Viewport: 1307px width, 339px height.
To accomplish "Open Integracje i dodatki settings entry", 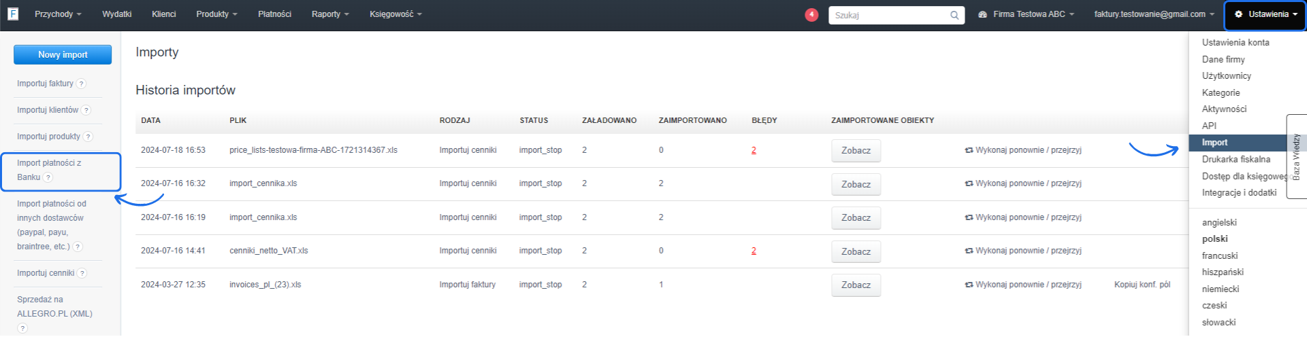I will [x=1239, y=192].
